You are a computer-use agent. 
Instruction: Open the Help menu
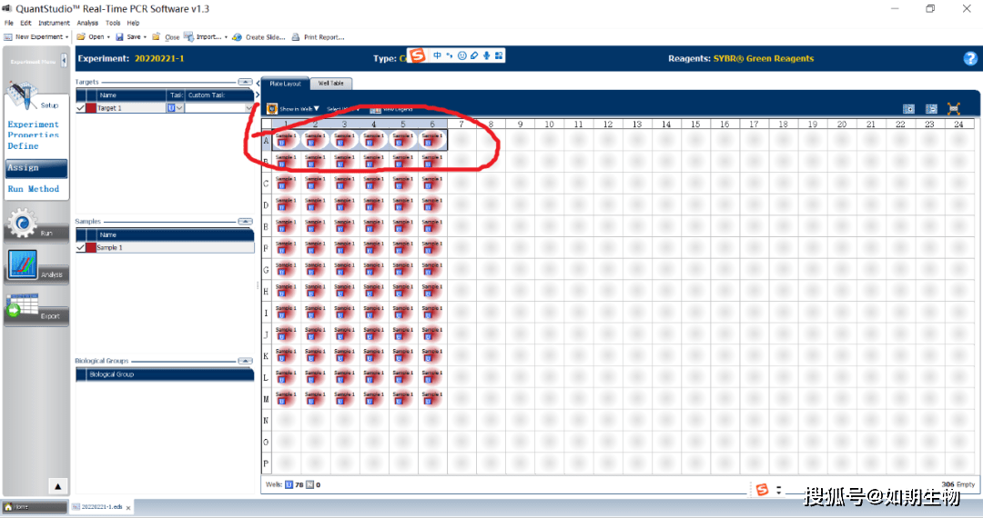point(134,23)
